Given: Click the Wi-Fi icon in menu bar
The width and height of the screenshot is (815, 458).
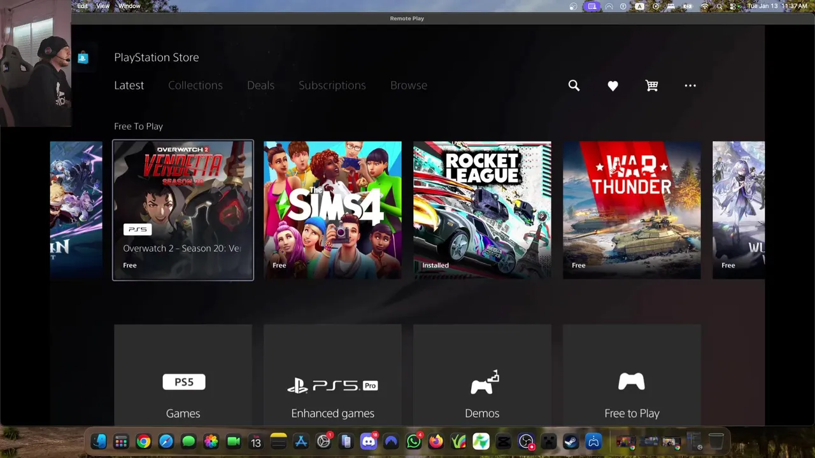Looking at the screenshot, I should pyautogui.click(x=705, y=6).
